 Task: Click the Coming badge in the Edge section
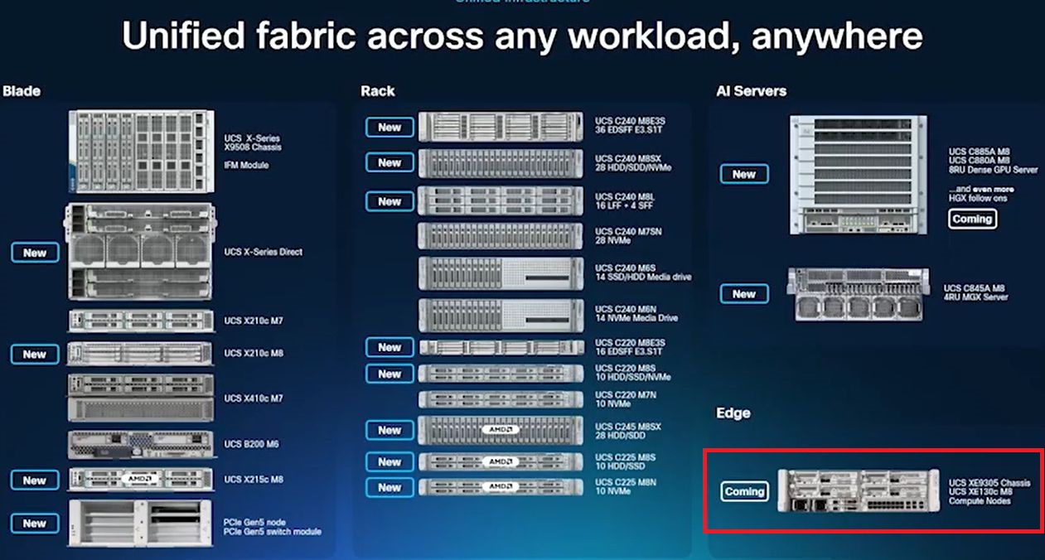coord(744,491)
